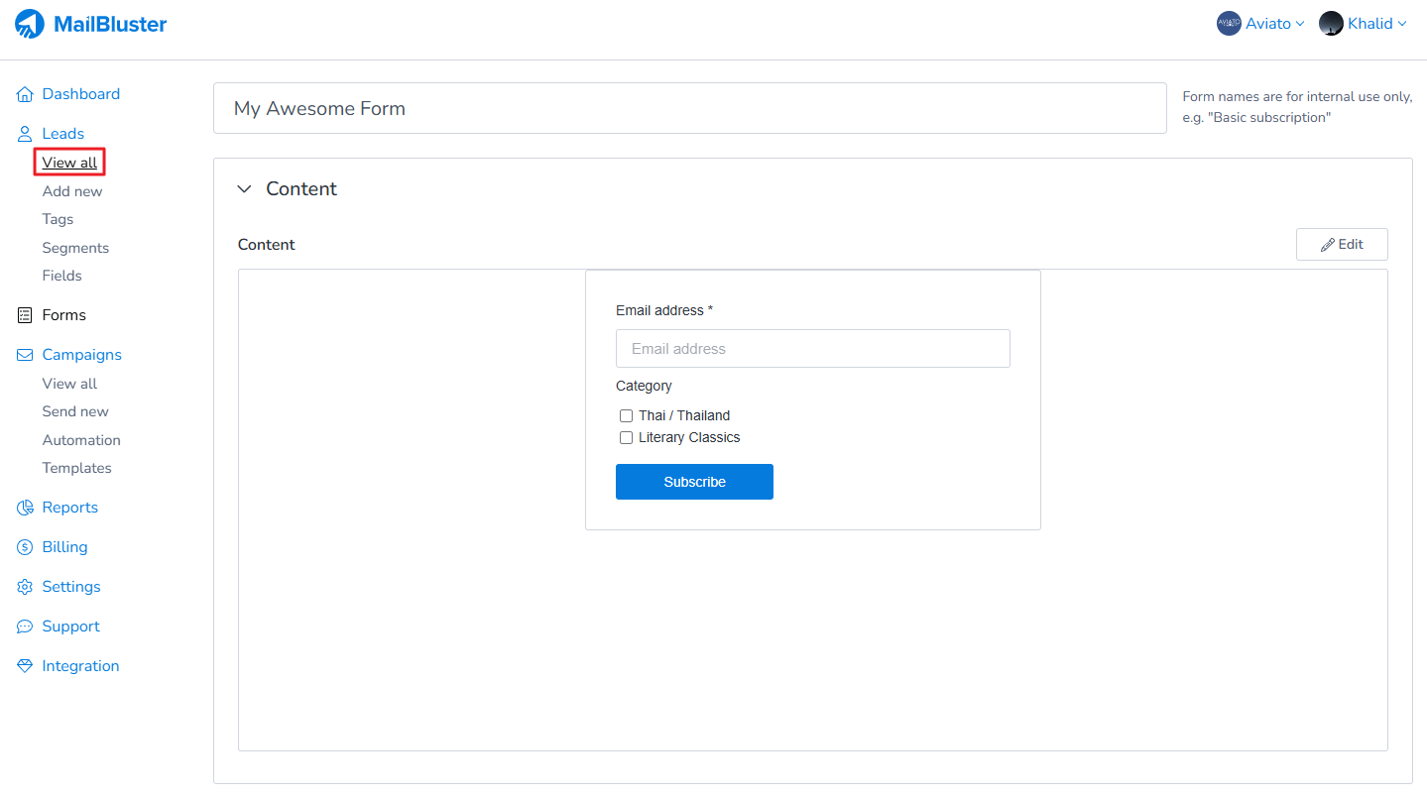Click the MailBluster rocket logo icon
1427x798 pixels.
click(30, 24)
